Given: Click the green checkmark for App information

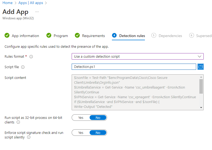Looking at the screenshot, I should [x=7, y=36].
